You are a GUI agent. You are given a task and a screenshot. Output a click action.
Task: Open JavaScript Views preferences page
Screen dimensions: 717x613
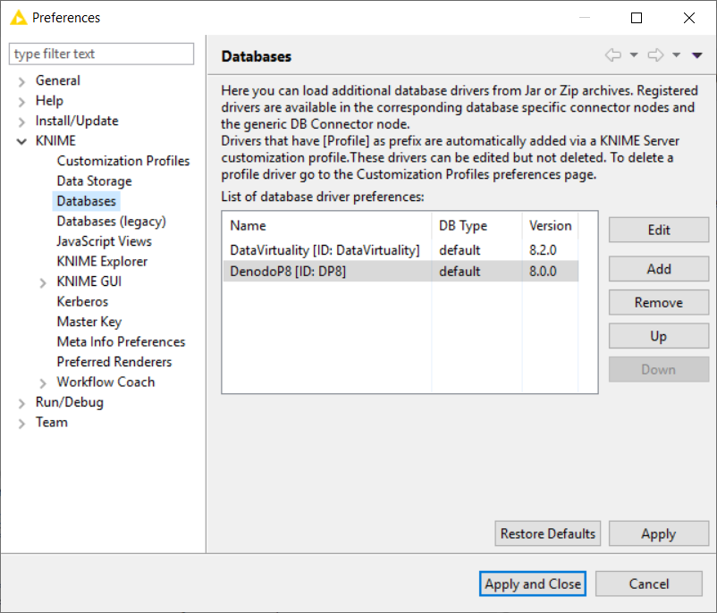(x=104, y=241)
